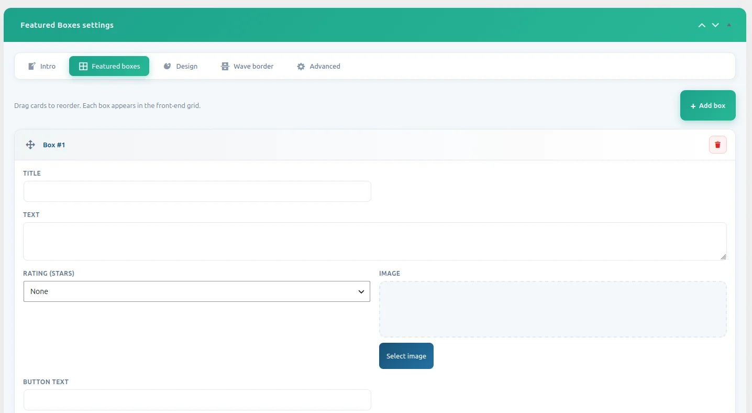
Task: Delete Box #1 with the red trash icon
Action: click(718, 145)
